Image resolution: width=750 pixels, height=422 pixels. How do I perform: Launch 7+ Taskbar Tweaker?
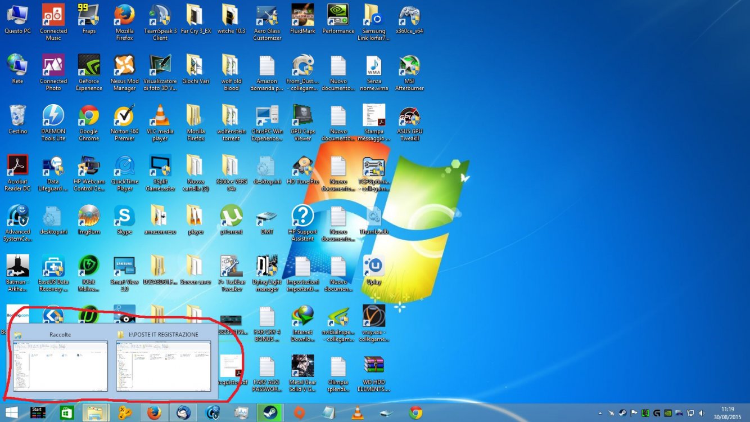[231, 273]
